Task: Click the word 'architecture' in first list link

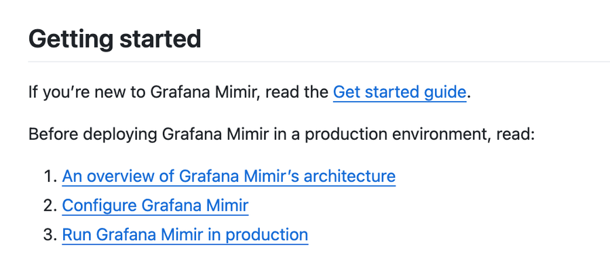Action: click(x=349, y=176)
